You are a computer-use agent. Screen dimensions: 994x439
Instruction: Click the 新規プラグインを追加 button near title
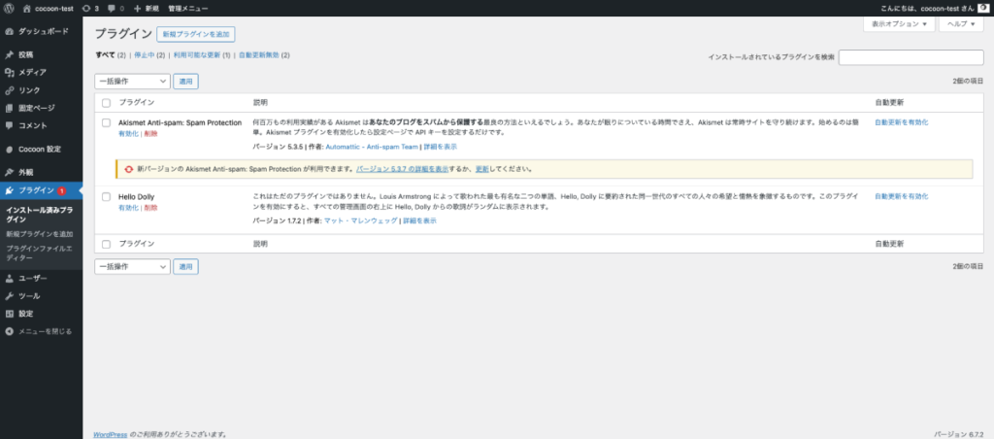(196, 34)
